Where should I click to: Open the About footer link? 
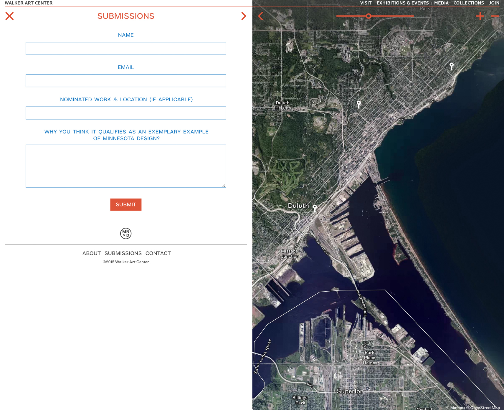coord(92,253)
